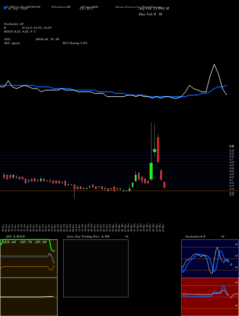239x316 pixels.
Task: Click the 'Stochastics & R' panel title
Action: pyautogui.click(x=195, y=237)
